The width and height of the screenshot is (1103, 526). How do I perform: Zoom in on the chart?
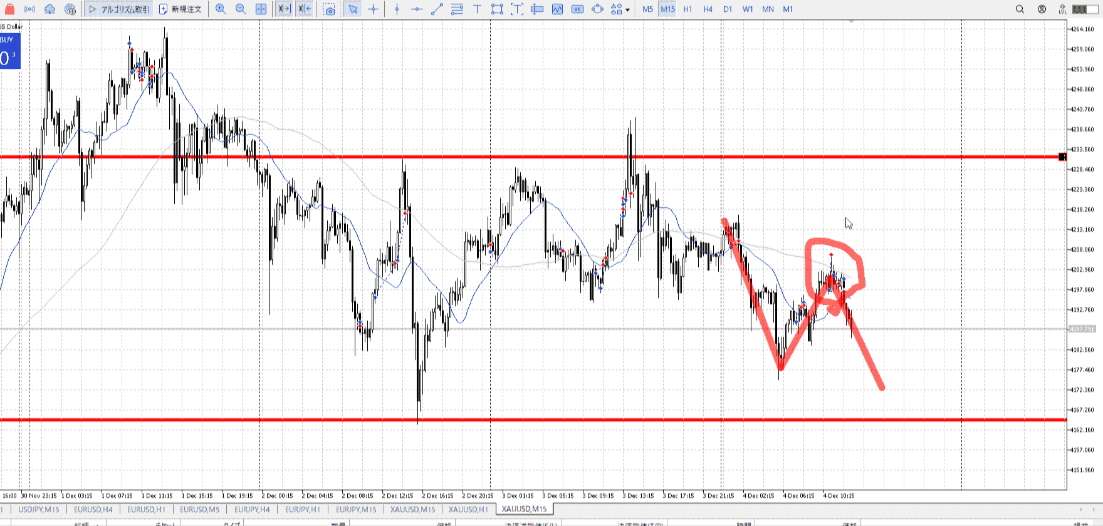[x=221, y=9]
